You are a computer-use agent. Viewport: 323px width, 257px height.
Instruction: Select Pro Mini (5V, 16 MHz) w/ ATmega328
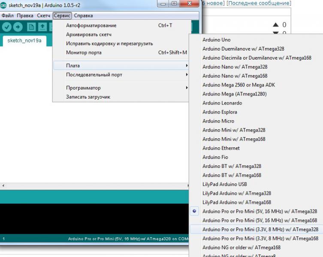(256, 211)
